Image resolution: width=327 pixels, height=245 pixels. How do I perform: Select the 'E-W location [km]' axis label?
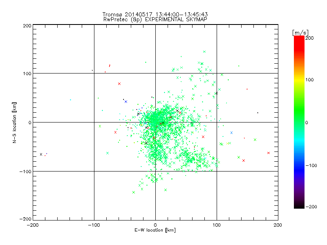point(155,230)
